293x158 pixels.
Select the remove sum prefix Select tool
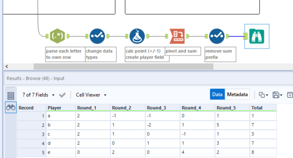(x=217, y=36)
